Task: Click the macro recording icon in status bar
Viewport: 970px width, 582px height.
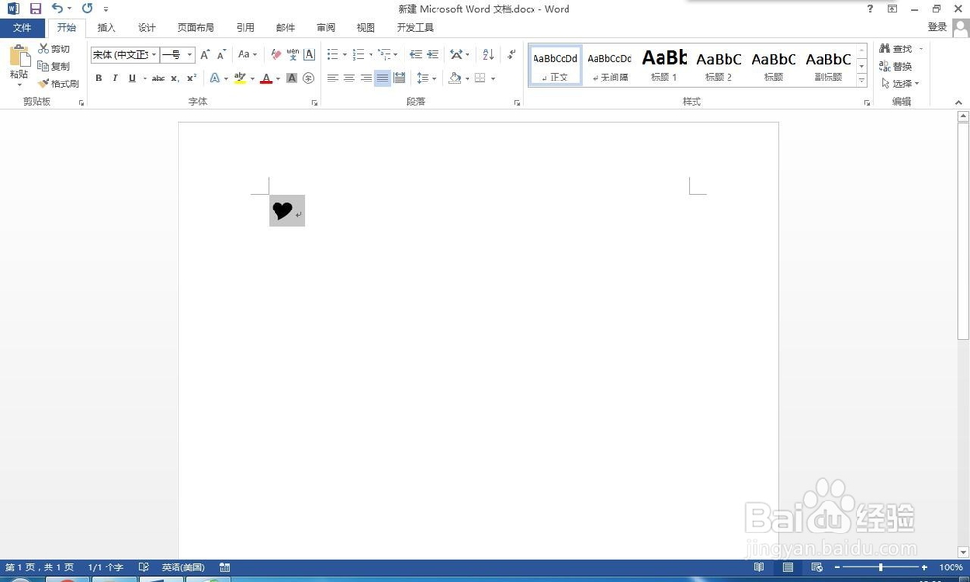Action: pos(225,567)
